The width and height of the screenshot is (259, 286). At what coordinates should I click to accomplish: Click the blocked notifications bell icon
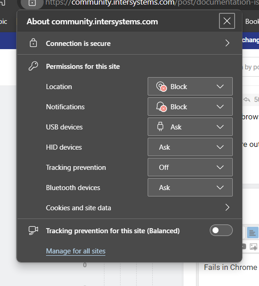[x=161, y=107]
